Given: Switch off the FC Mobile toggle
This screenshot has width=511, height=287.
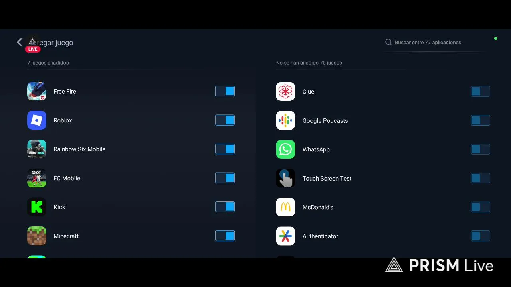Looking at the screenshot, I should [x=225, y=178].
